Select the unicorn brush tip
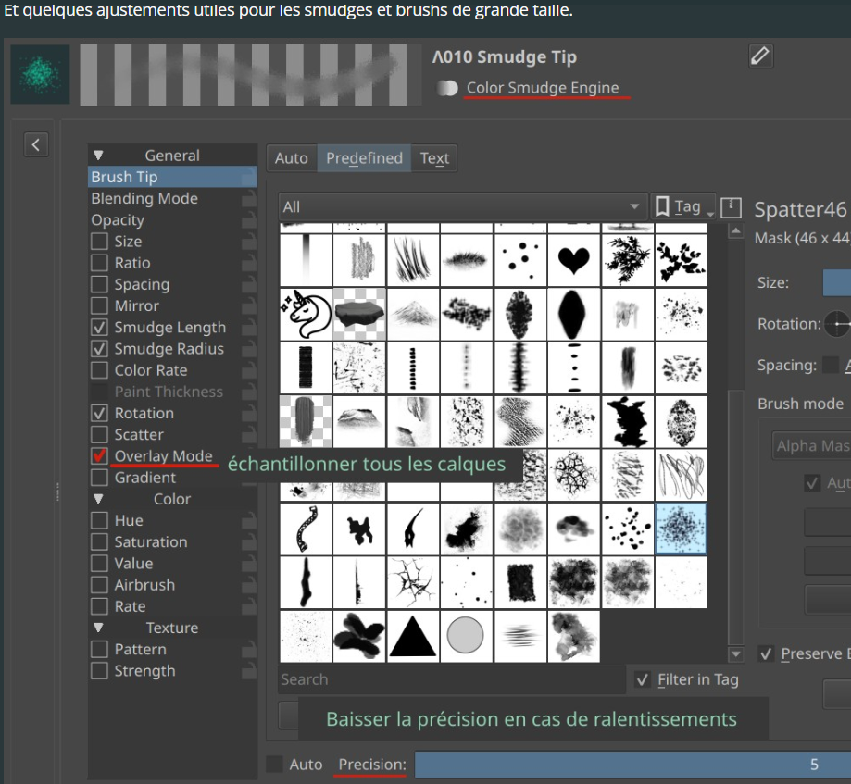 pyautogui.click(x=306, y=314)
